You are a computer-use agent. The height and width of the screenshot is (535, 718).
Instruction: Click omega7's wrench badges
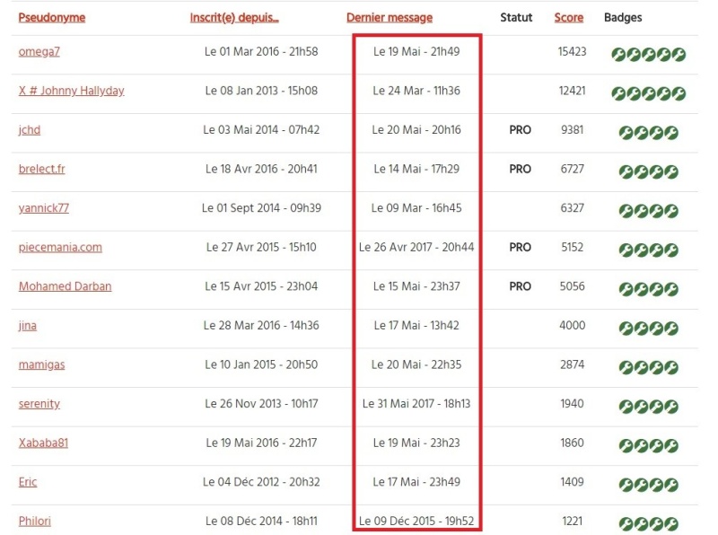pos(648,55)
